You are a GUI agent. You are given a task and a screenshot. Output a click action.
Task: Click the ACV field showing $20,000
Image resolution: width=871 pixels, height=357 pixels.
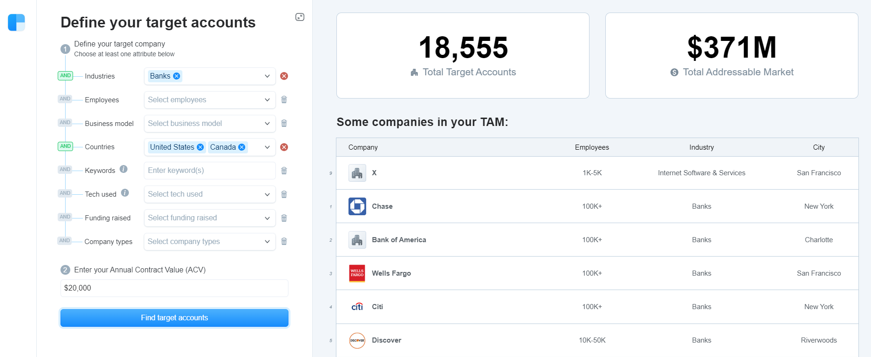click(x=174, y=288)
